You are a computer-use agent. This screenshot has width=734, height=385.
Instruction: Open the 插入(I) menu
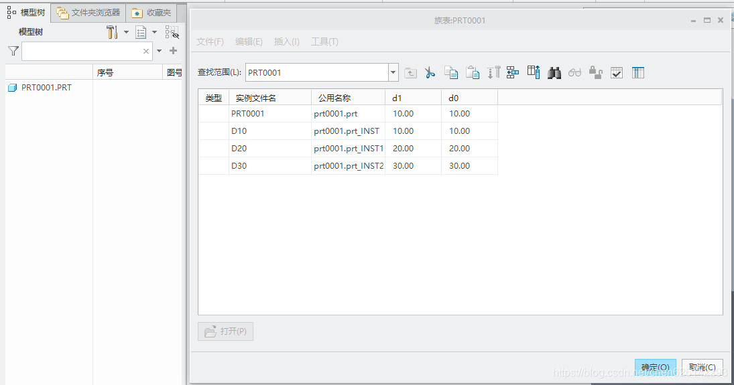tap(286, 42)
